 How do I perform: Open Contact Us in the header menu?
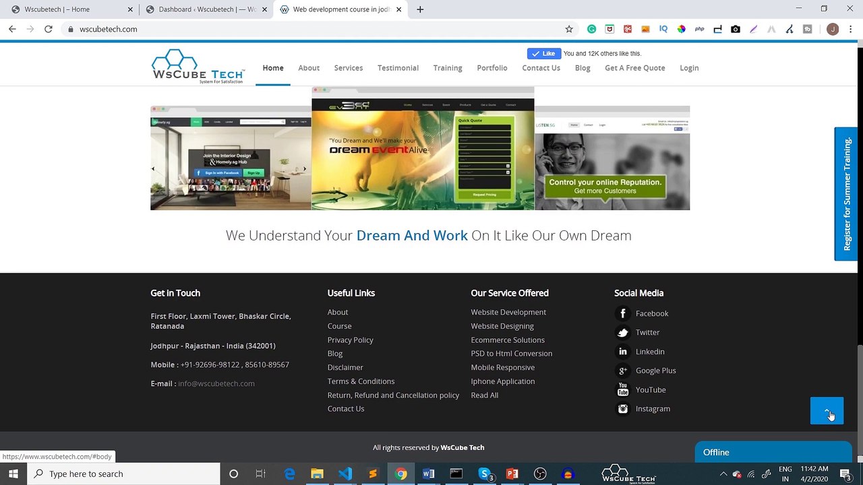click(541, 68)
